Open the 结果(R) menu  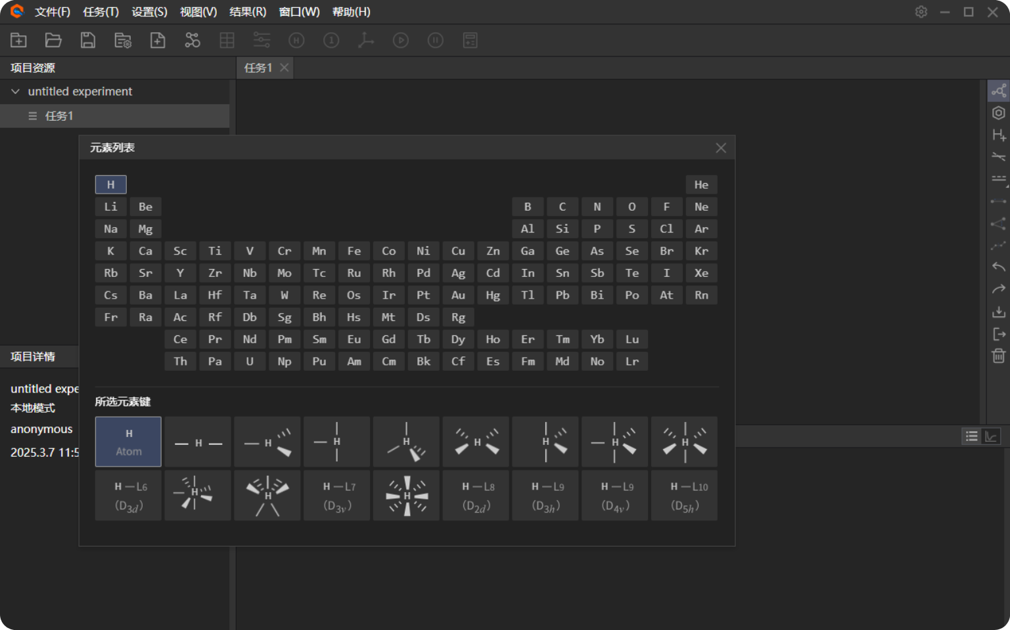[x=248, y=12]
